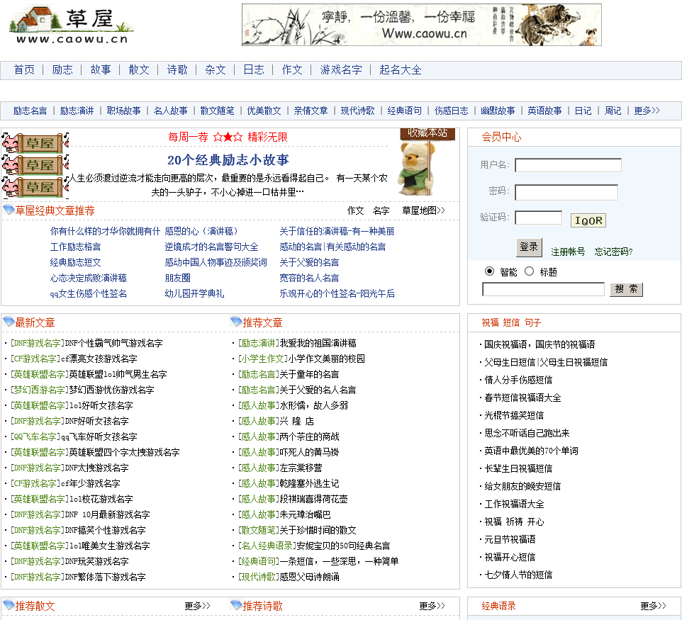Viewport: 682px width, 620px height.
Task: Click 作文 link beside 草屋地图
Action: [355, 211]
